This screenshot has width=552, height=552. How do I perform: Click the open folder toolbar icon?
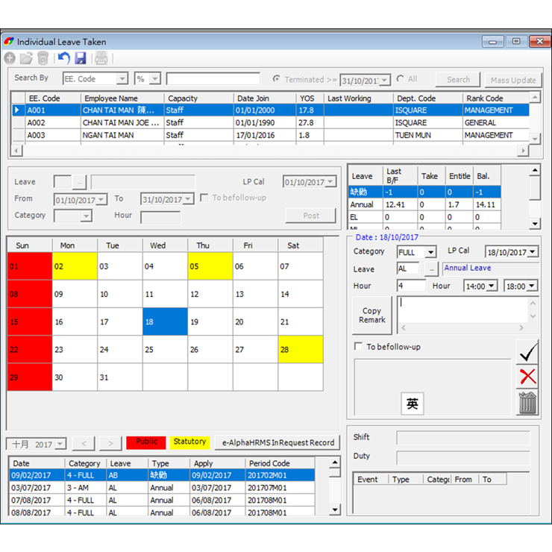tap(26, 58)
